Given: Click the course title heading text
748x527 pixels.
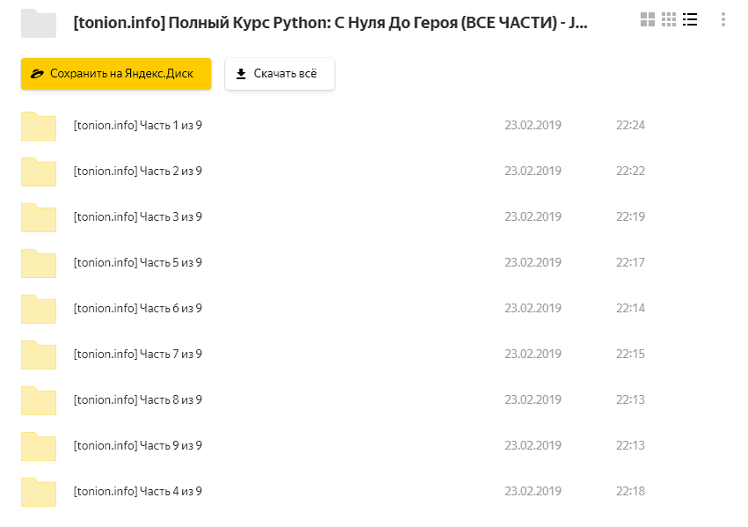Looking at the screenshot, I should pyautogui.click(x=330, y=23).
